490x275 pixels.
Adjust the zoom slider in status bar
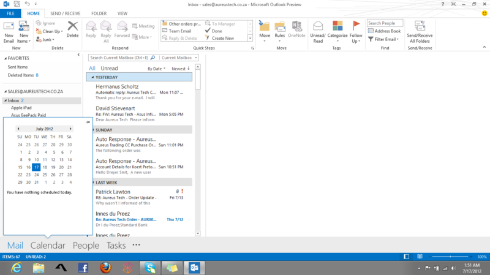[x=450, y=257]
